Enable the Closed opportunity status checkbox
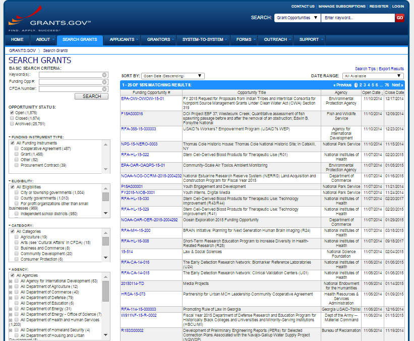This screenshot has width=414, height=341. point(12,118)
